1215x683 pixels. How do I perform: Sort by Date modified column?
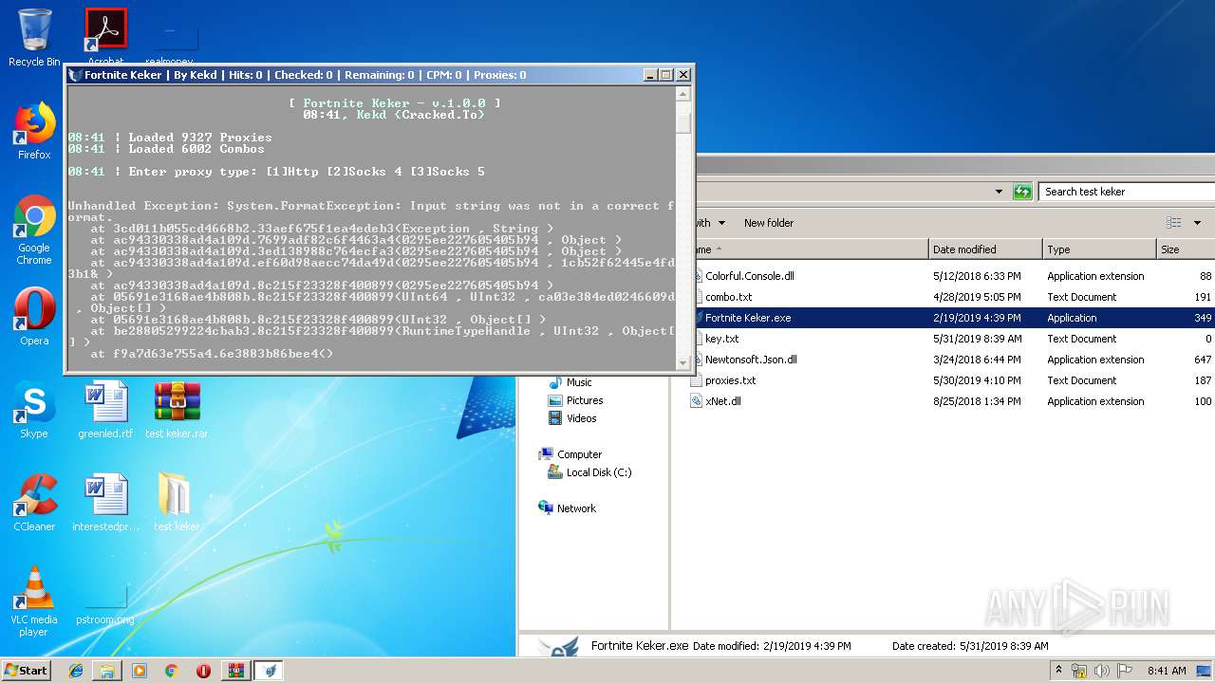click(984, 249)
